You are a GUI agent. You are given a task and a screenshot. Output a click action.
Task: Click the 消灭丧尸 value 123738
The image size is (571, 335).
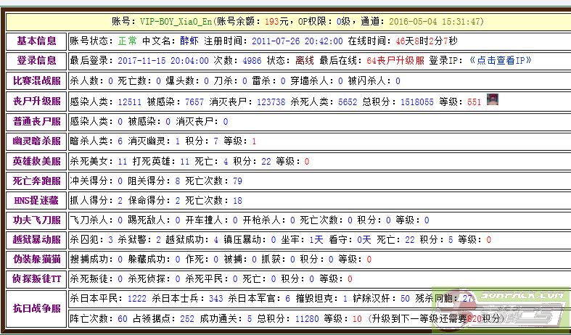(271, 102)
